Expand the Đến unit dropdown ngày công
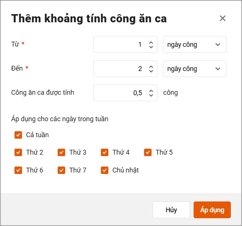Viewport: 242px width, 226px height. point(194,69)
